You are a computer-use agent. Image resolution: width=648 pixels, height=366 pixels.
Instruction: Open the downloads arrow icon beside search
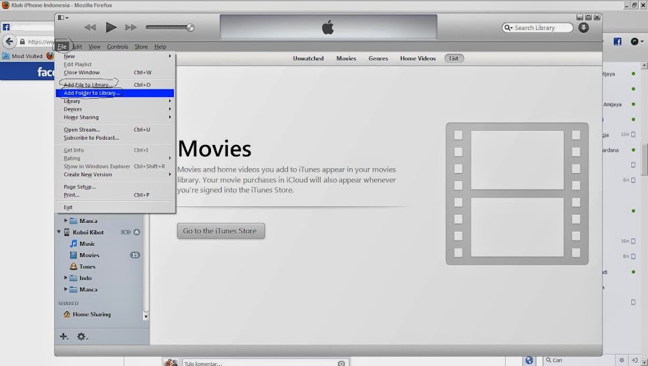(x=583, y=27)
